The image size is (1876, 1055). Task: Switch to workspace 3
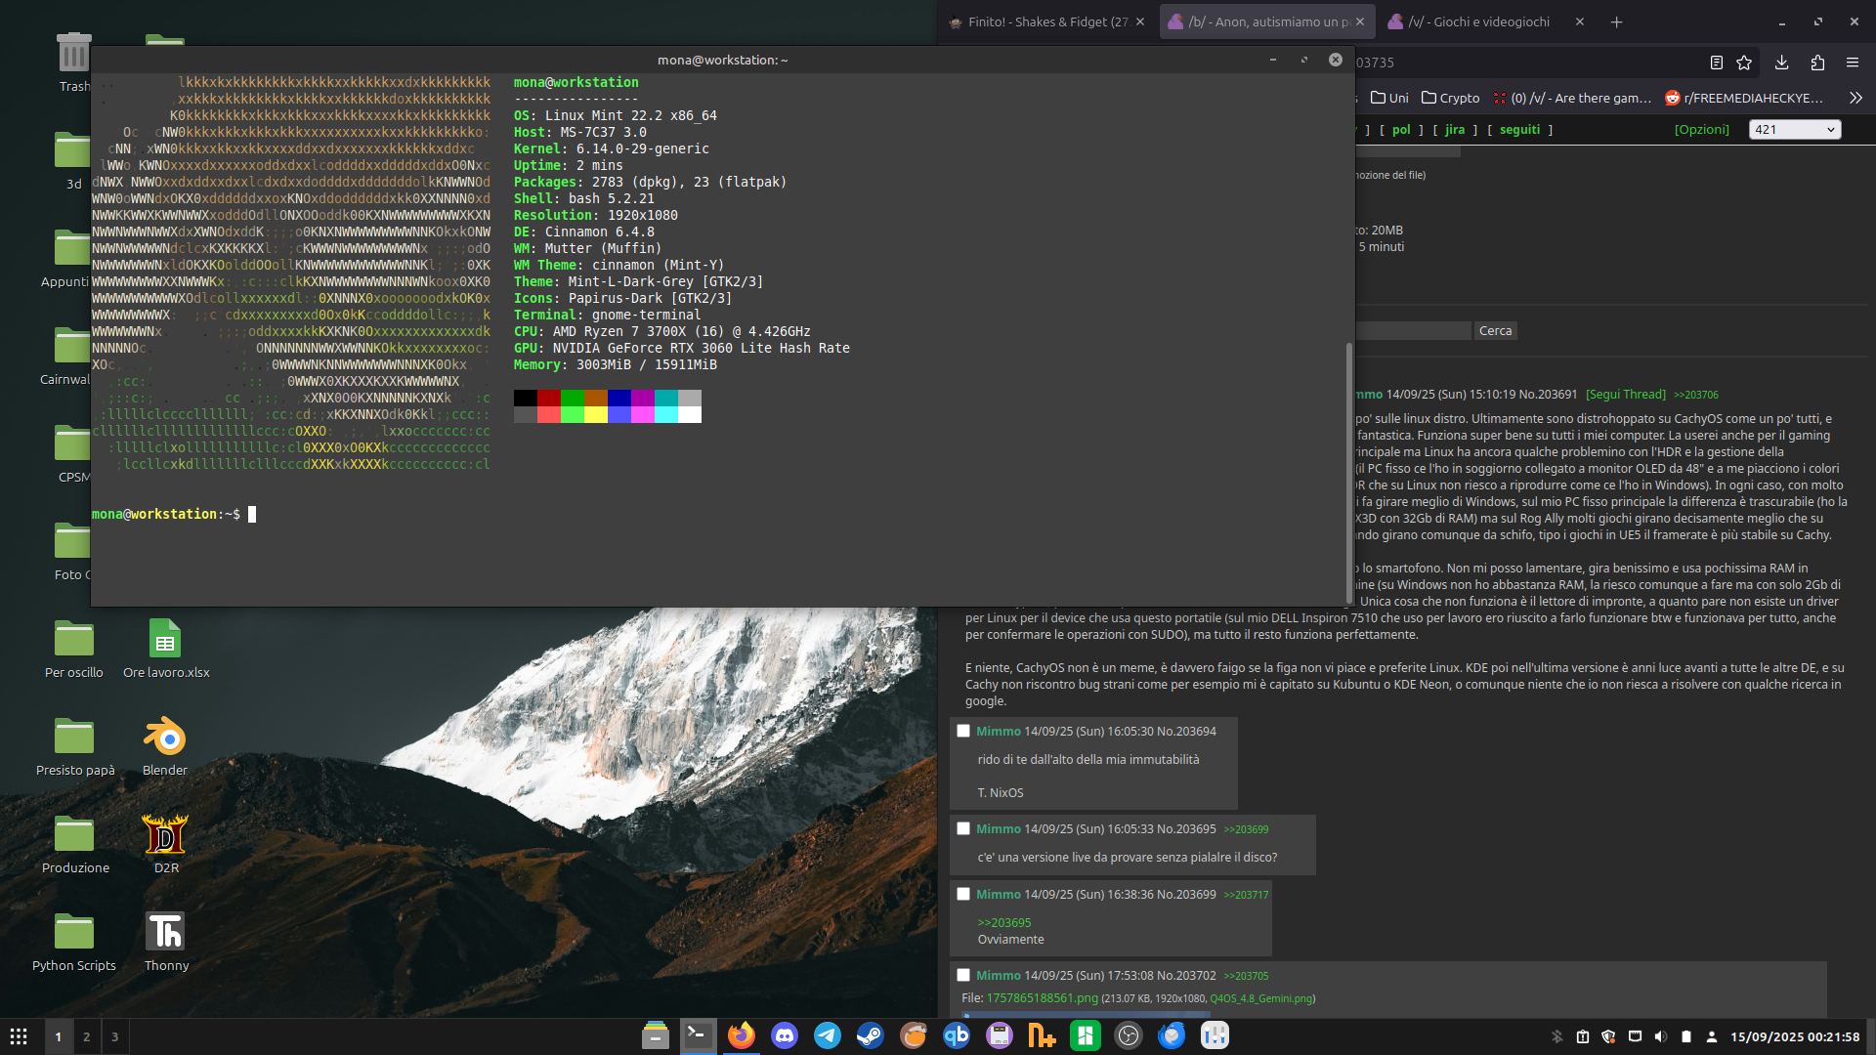pos(114,1036)
